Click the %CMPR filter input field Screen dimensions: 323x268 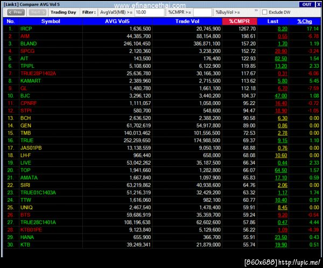pos(202,12)
